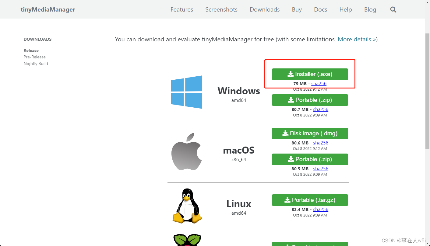Image resolution: width=430 pixels, height=246 pixels.
Task: Open the Docs menu item
Action: pyautogui.click(x=321, y=9)
